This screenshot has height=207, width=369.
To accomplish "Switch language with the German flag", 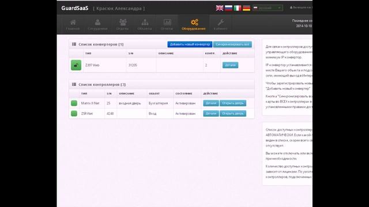I will click(x=246, y=8).
